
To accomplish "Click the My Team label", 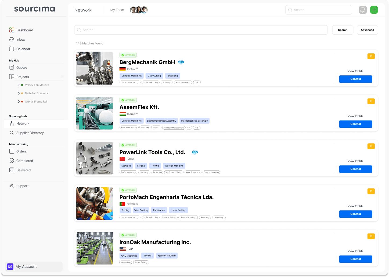I will pyautogui.click(x=117, y=10).
